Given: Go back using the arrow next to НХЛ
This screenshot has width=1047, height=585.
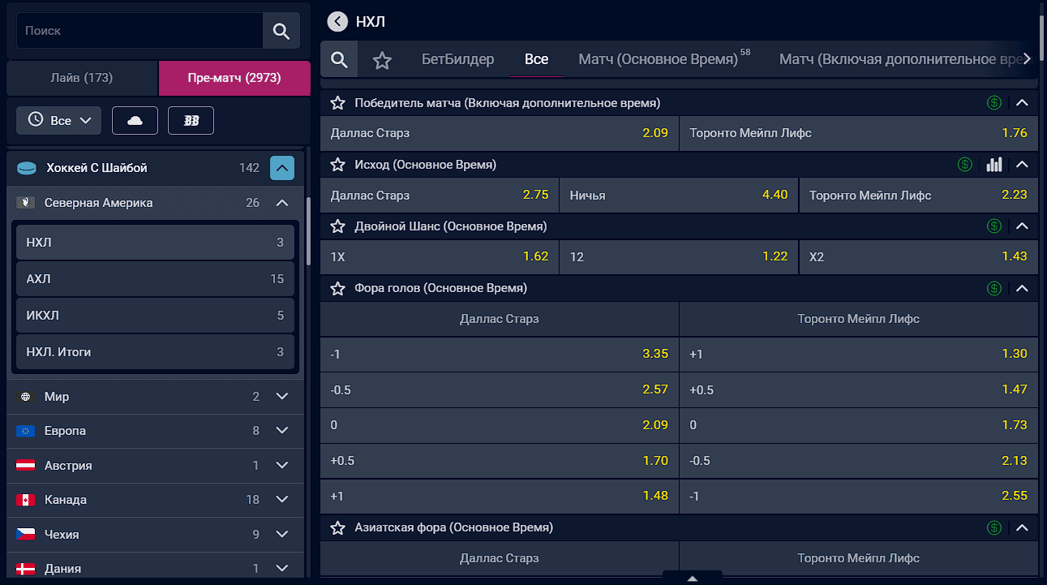Looking at the screenshot, I should [337, 22].
